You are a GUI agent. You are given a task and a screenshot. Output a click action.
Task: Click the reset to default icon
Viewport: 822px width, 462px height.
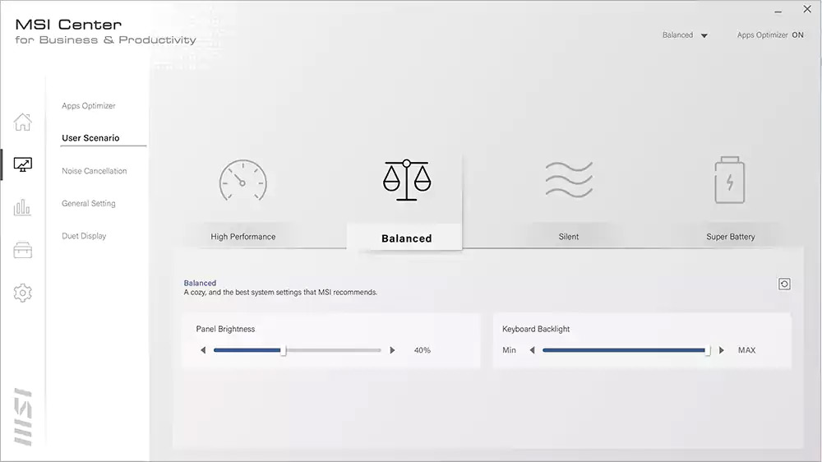coord(784,284)
